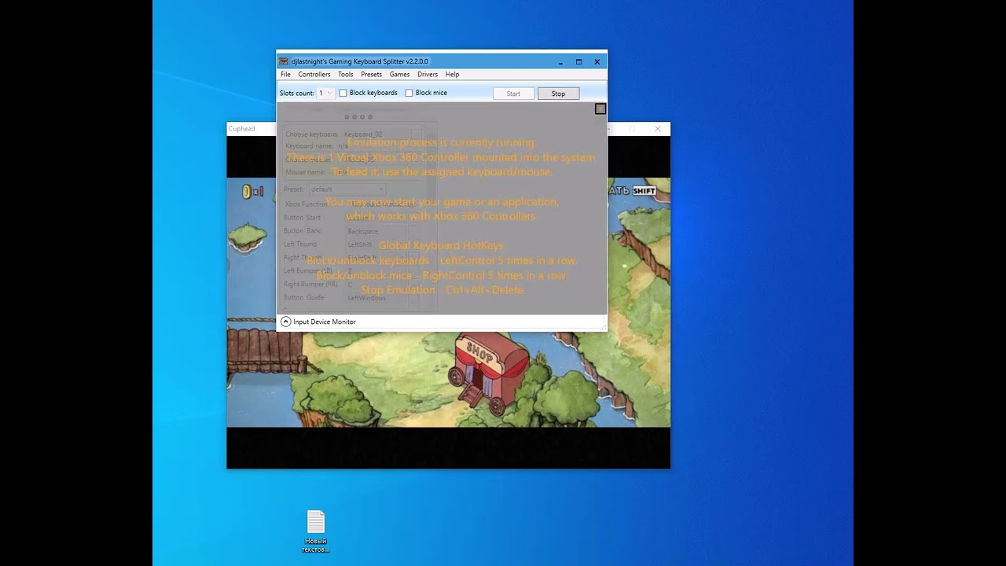Click the Cuphead window title text

241,129
